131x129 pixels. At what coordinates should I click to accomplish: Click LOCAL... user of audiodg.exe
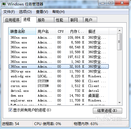tap(44, 76)
